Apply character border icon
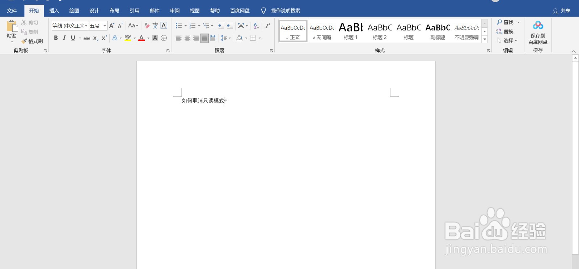The image size is (579, 269). coord(164,26)
